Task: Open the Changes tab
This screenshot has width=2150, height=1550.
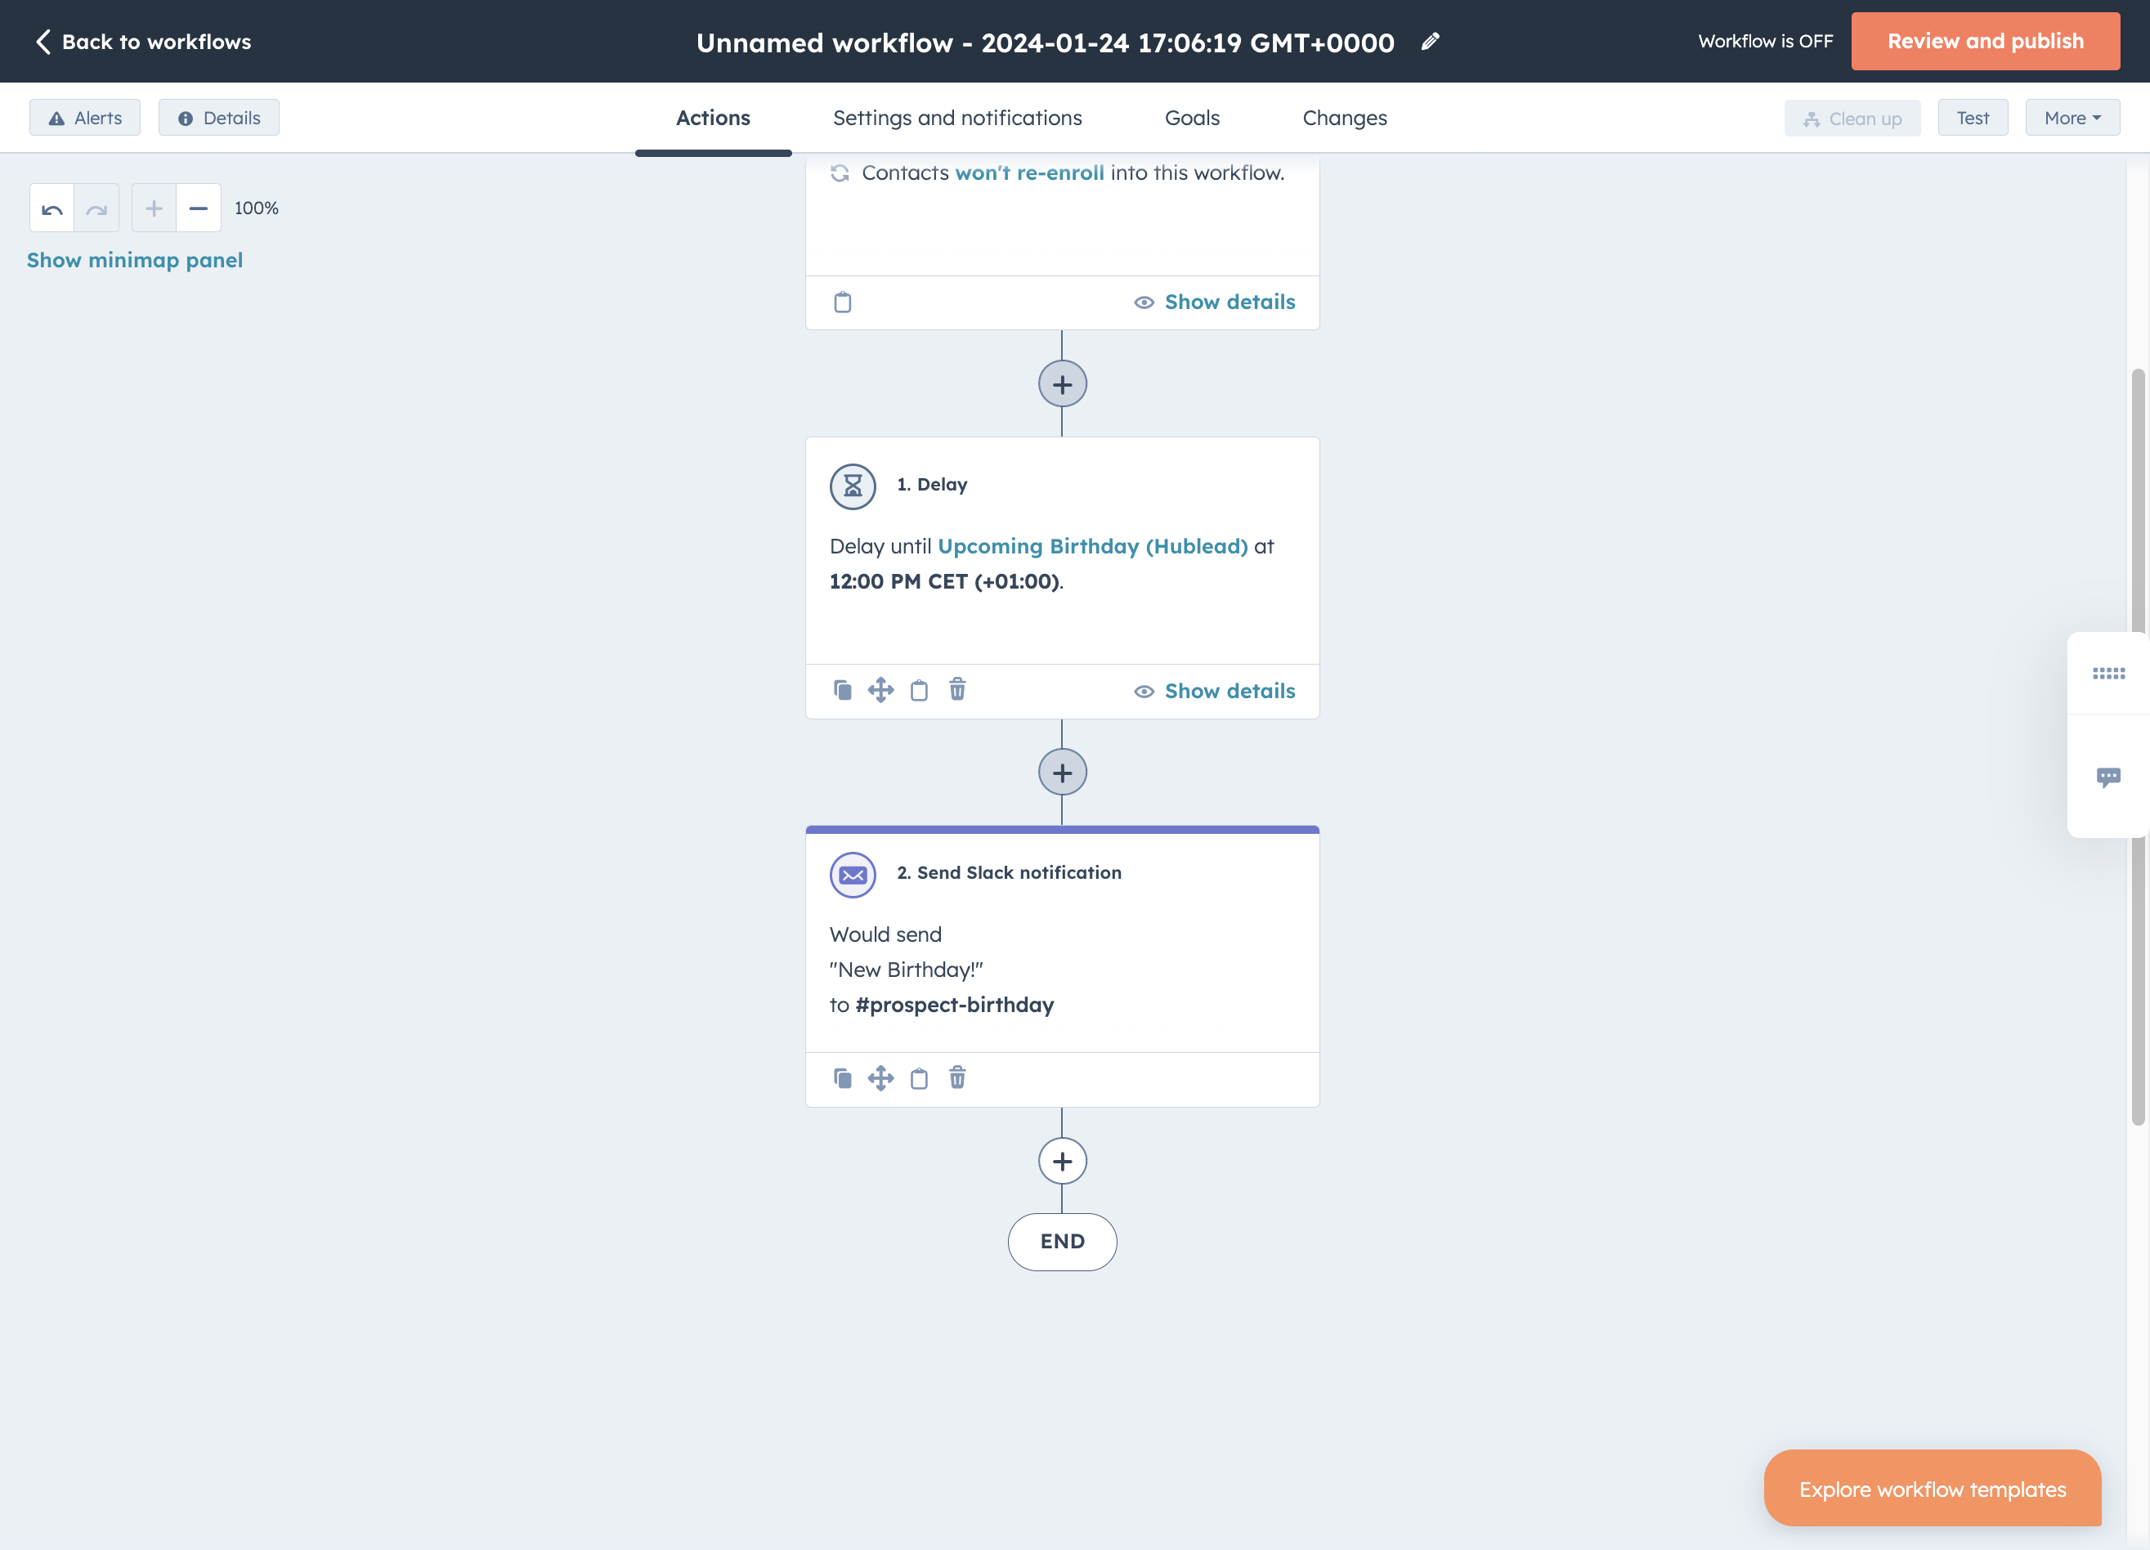Action: point(1344,118)
